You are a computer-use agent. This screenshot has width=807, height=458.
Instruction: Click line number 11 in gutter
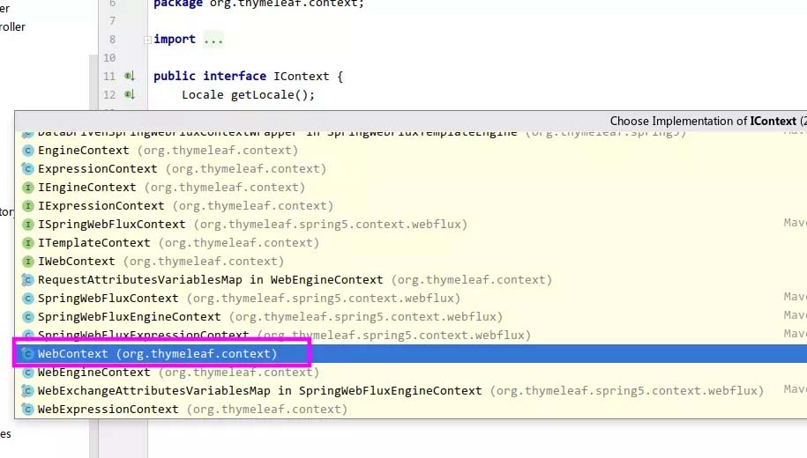point(109,77)
